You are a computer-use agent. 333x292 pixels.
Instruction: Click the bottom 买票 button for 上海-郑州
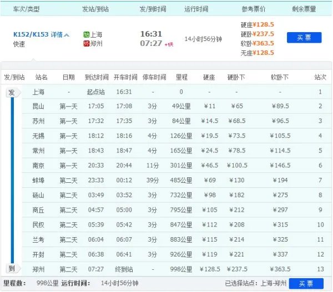(x=306, y=283)
